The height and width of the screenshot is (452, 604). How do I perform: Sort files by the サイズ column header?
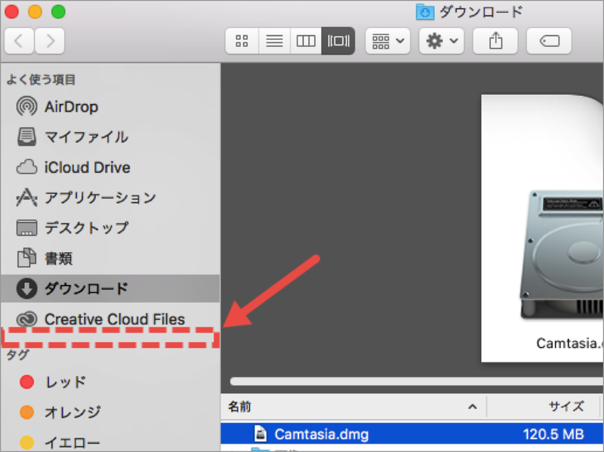[544, 407]
